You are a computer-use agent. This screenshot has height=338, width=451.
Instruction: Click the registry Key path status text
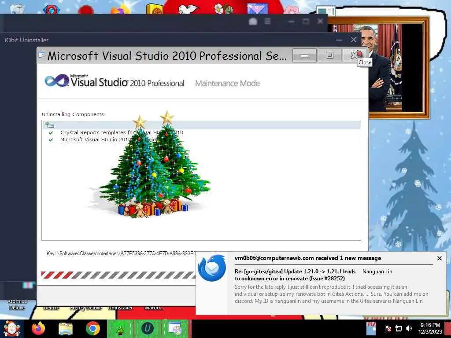coord(121,253)
